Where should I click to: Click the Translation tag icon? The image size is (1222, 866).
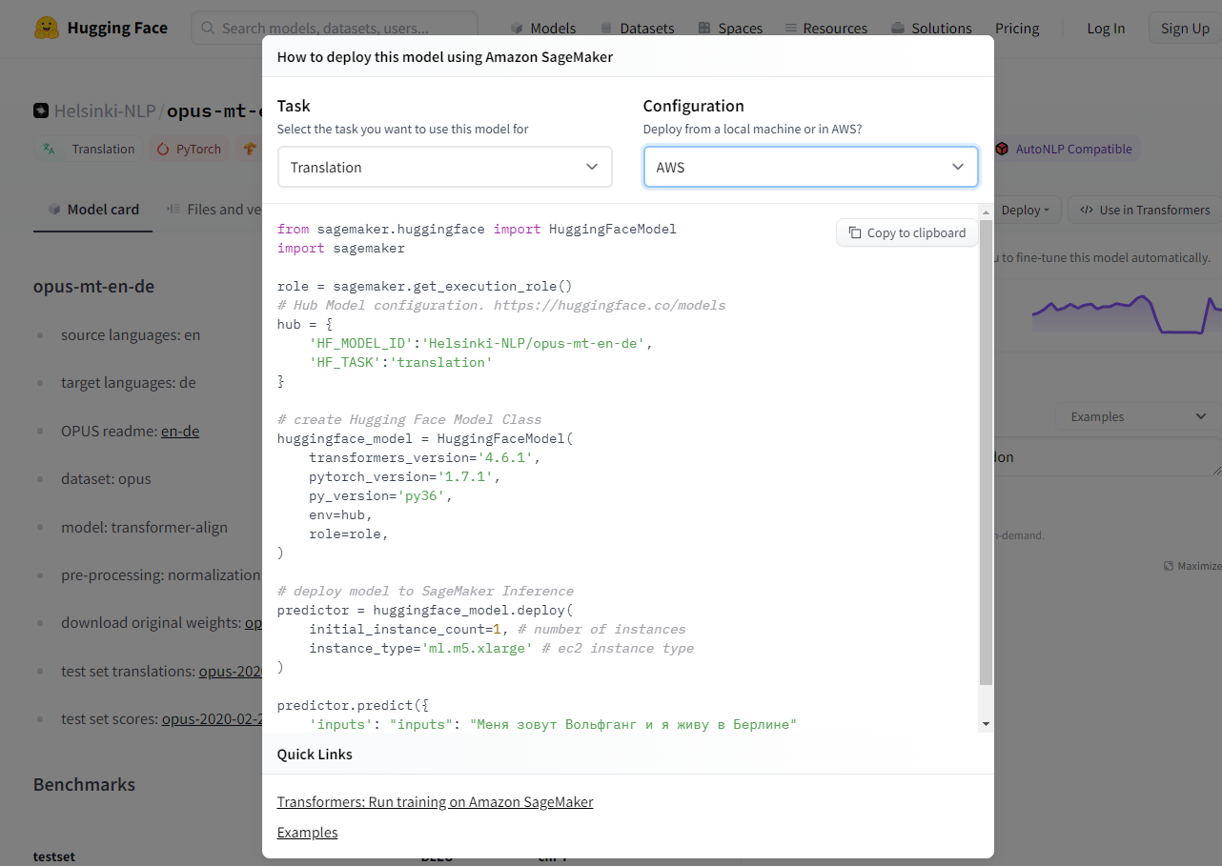tap(50, 149)
